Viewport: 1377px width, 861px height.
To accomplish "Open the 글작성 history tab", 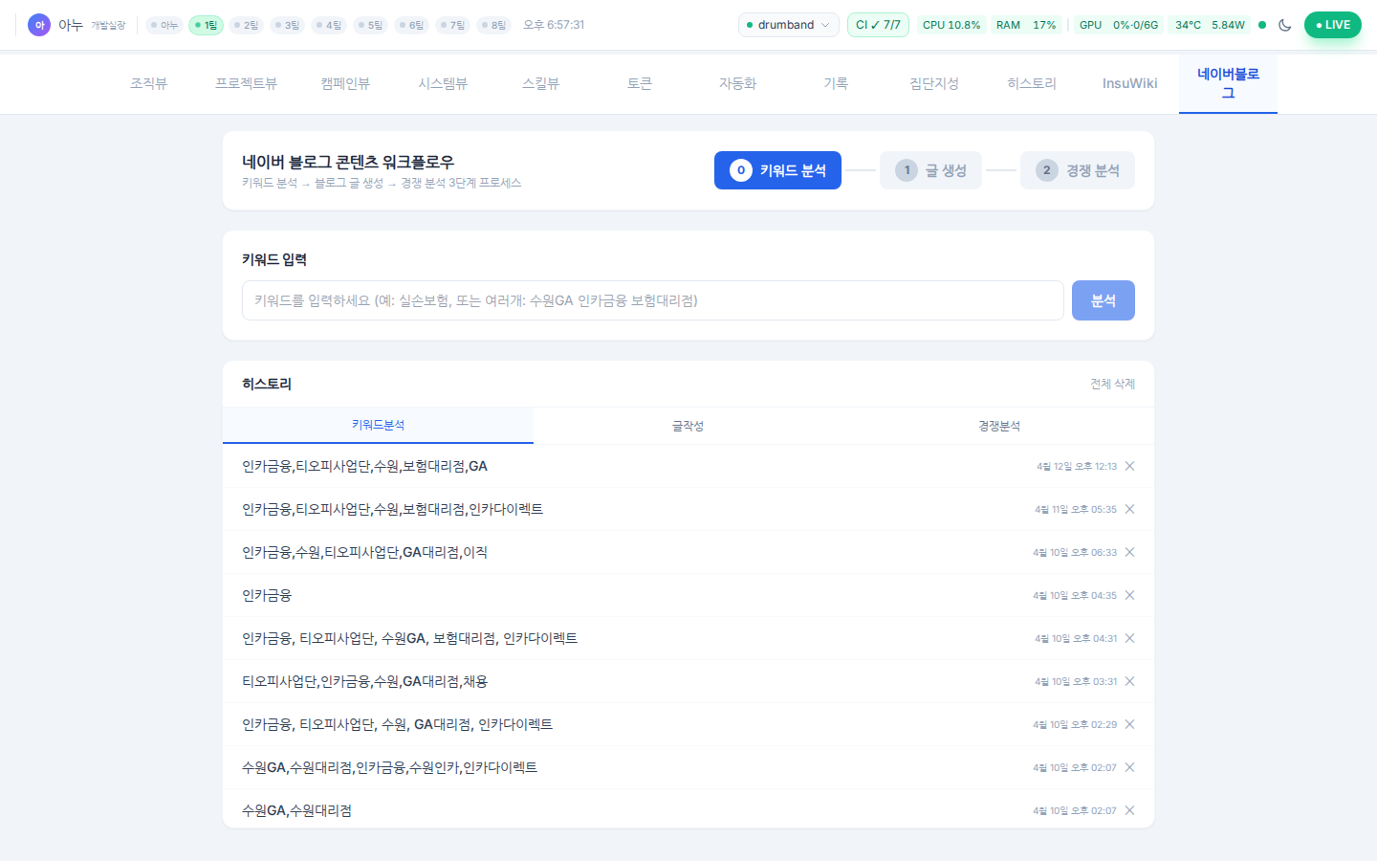I will point(688,426).
